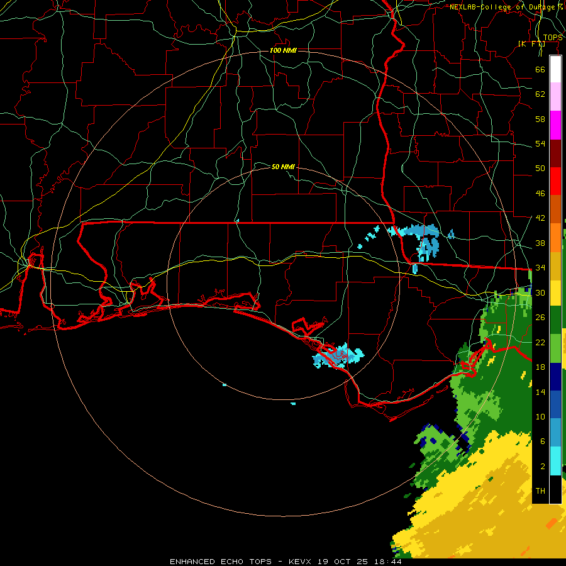Image resolution: width=566 pixels, height=566 pixels.
Task: Click the light green legend swatch
Action: click(x=555, y=348)
